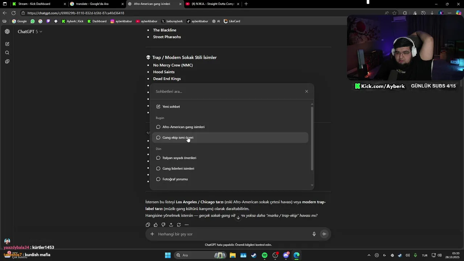Click the thumbs up icon
The height and width of the screenshot is (261, 464).
[156, 225]
